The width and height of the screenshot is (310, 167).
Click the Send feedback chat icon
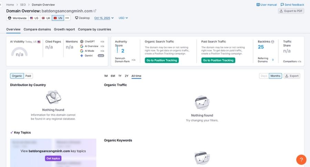[x=282, y=4]
